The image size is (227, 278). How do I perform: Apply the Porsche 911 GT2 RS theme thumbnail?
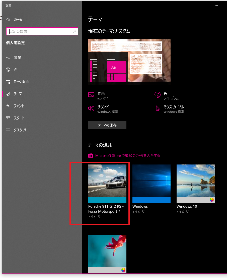pos(107,184)
